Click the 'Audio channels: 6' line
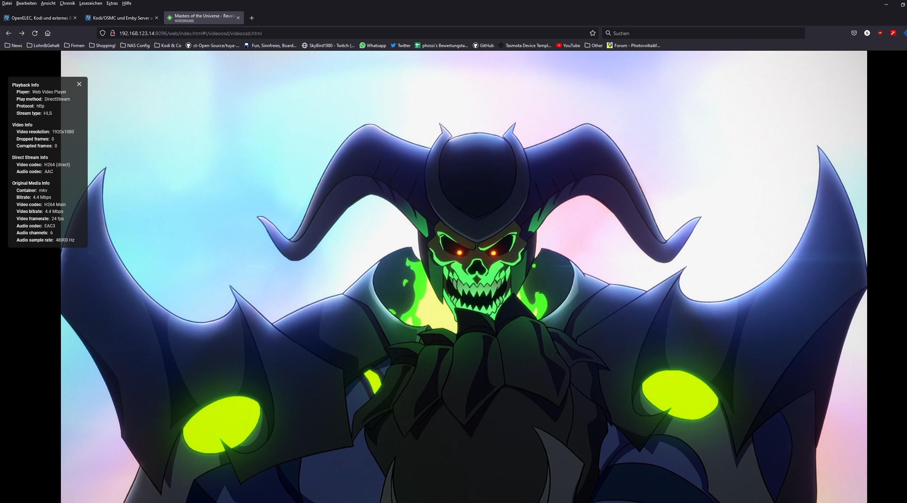The width and height of the screenshot is (907, 503). [x=34, y=233]
